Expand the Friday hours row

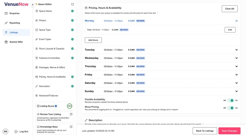tap(236, 75)
